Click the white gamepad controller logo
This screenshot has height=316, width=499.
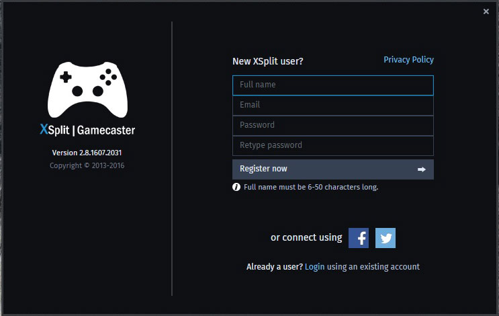[87, 90]
